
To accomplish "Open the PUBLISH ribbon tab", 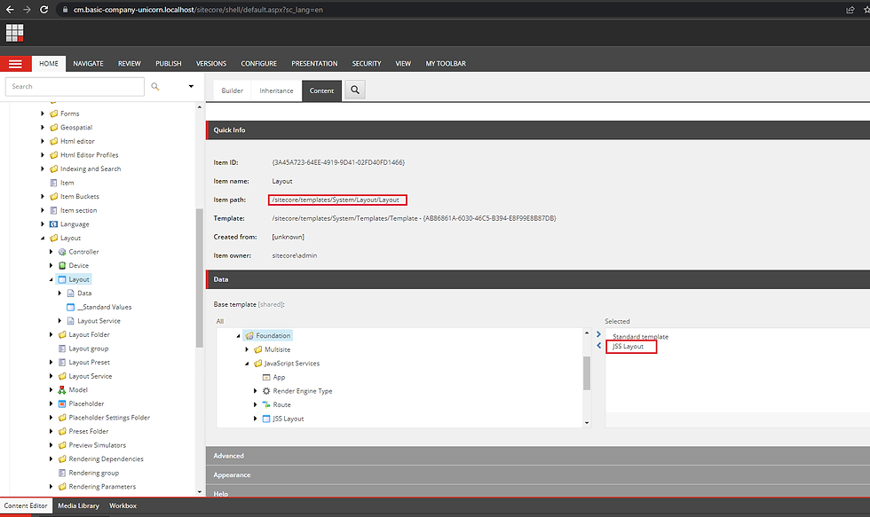I will coord(168,64).
